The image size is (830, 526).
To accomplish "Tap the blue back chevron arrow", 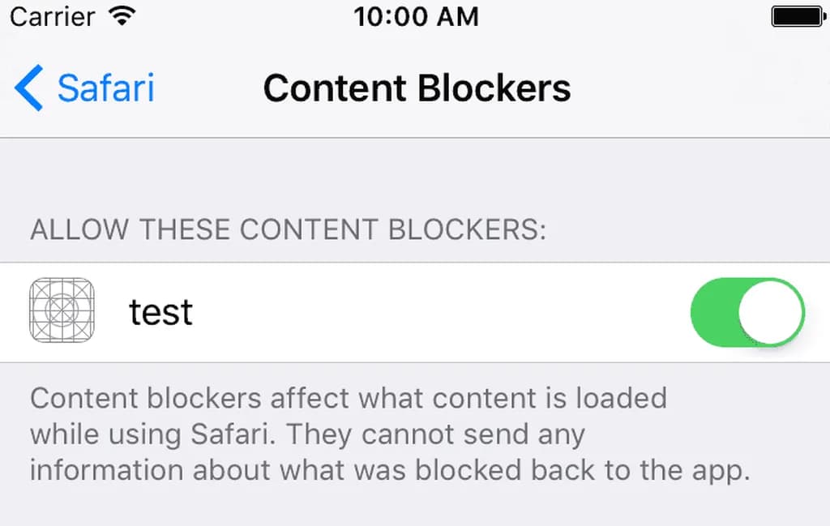I will (28, 88).
